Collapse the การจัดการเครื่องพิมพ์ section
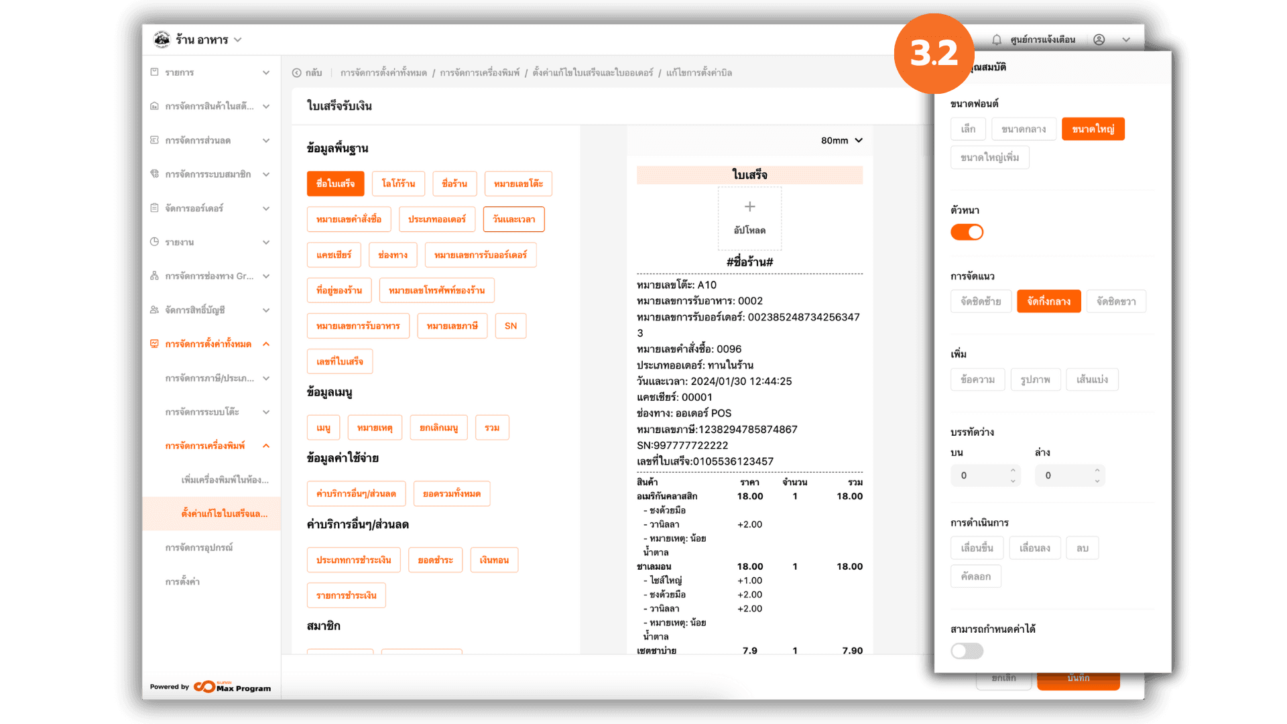This screenshot has height=724, width=1287. pos(266,446)
